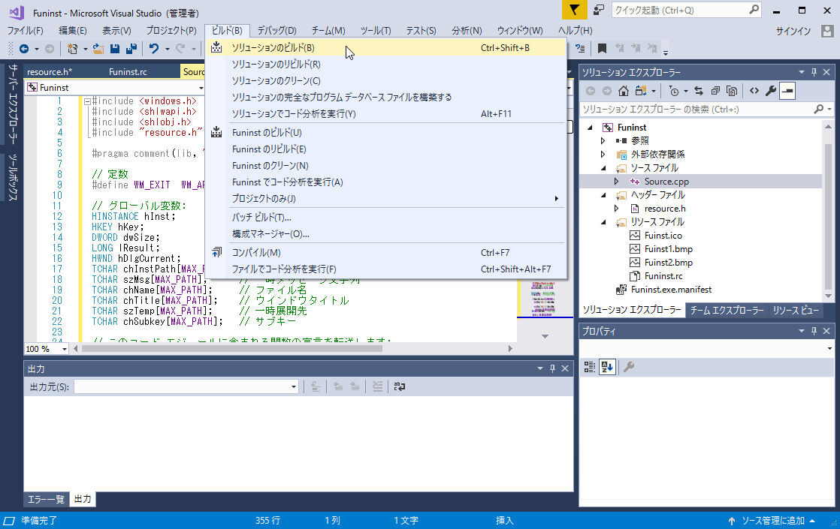Click the pending changes filter clock icon
This screenshot has height=529, width=840.
[674, 91]
